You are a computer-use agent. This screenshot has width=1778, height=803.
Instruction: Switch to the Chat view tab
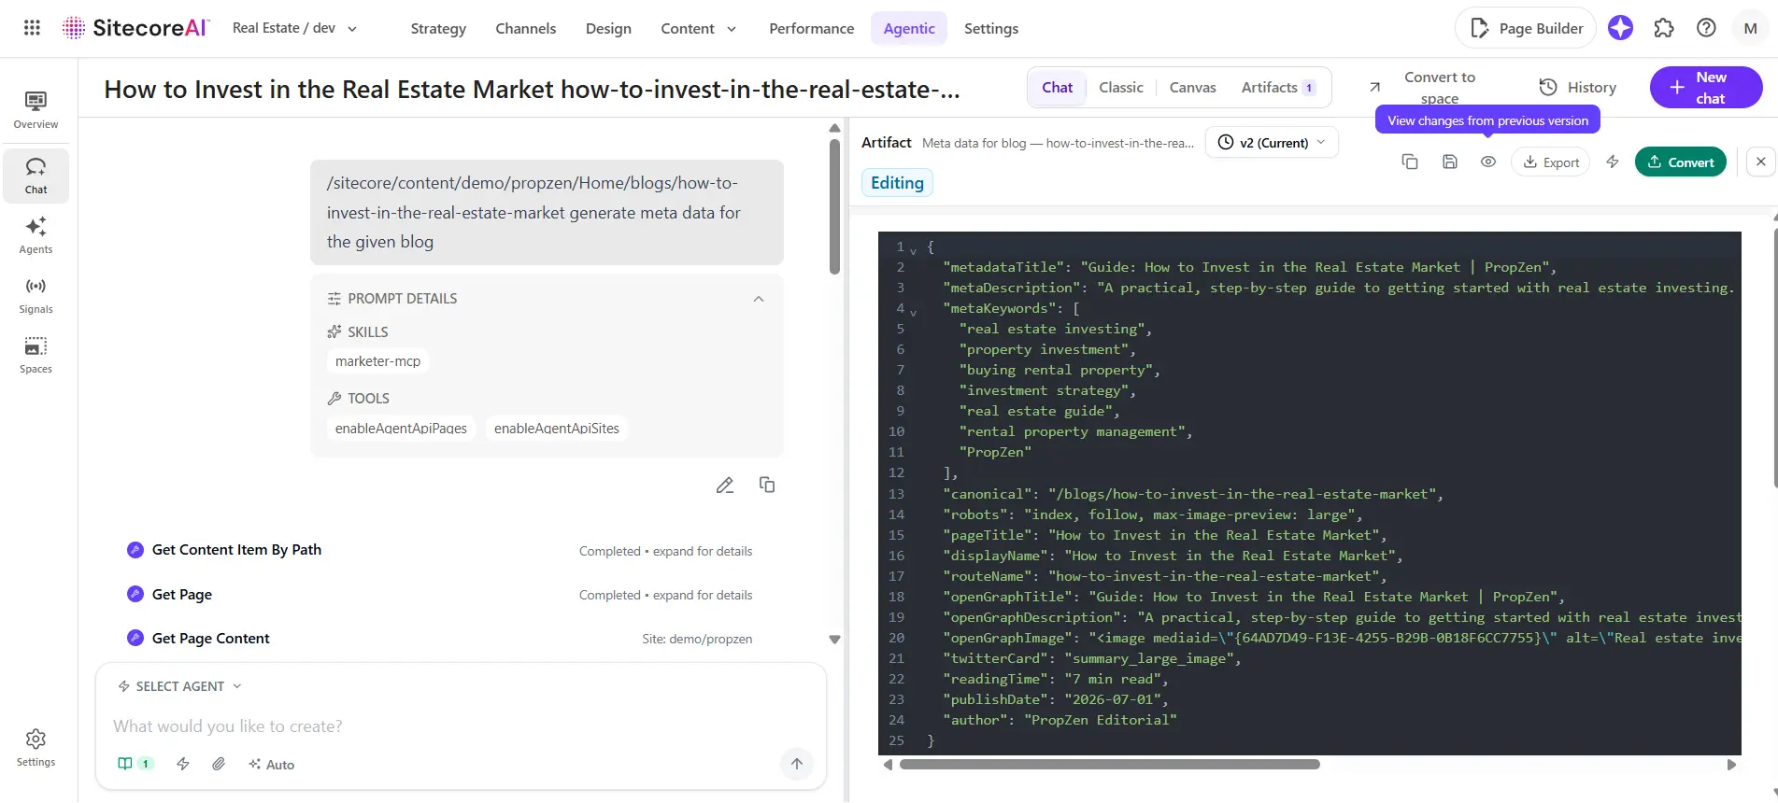click(1057, 87)
